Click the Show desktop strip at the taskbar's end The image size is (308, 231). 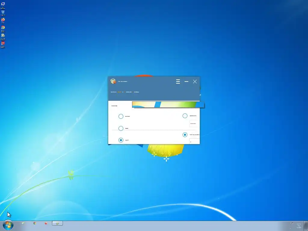click(x=306, y=226)
